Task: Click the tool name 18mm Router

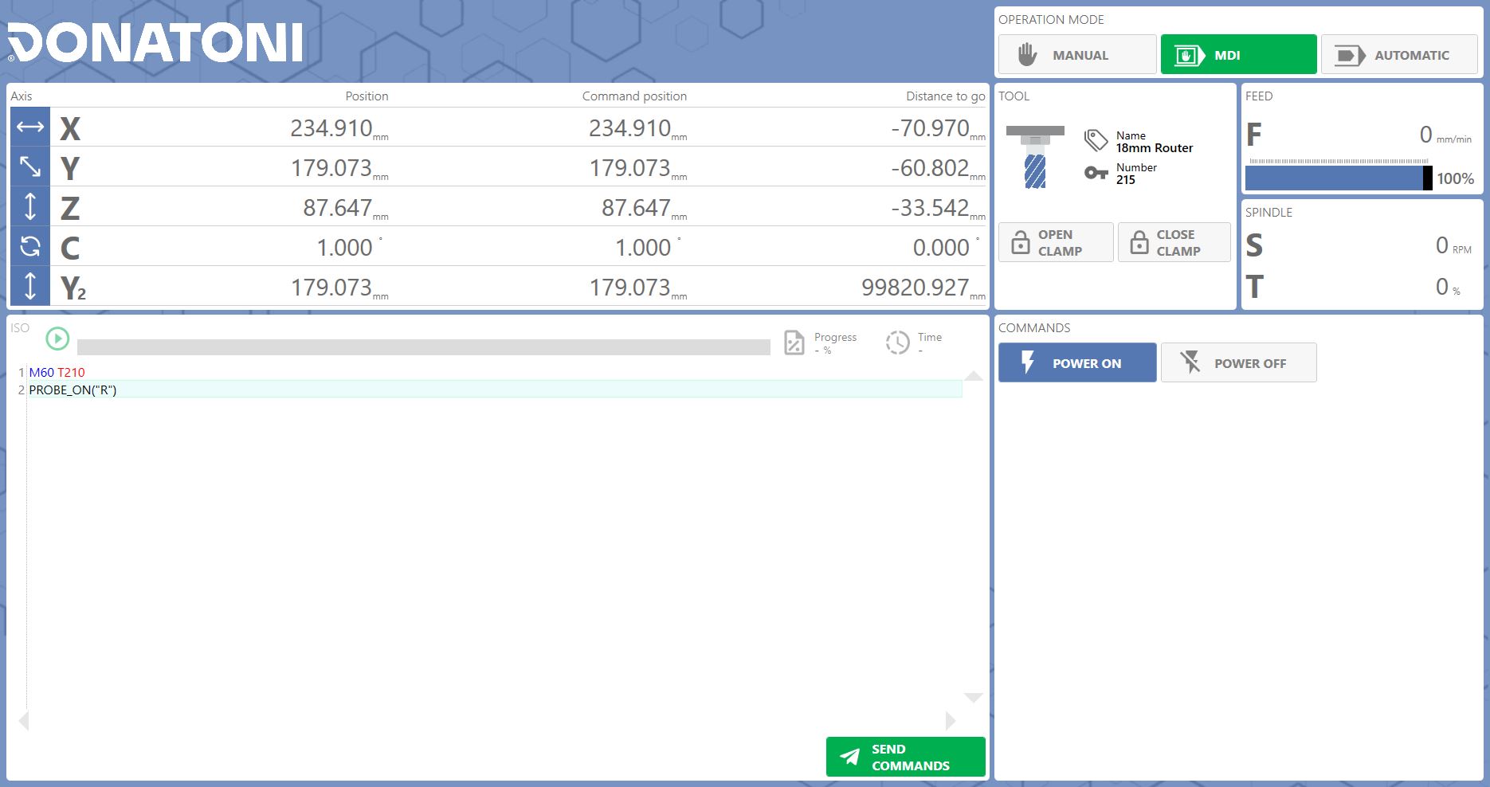Action: click(x=1155, y=148)
